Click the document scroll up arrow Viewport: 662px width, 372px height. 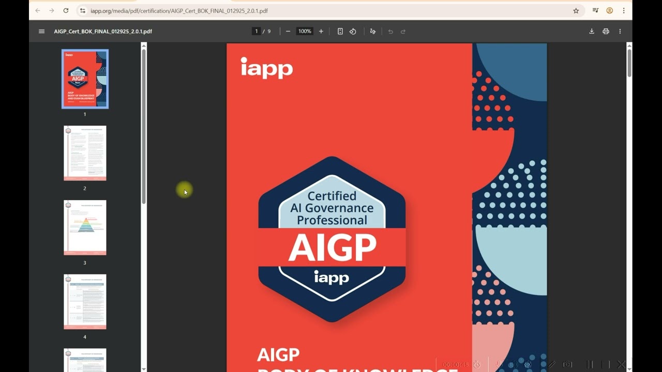(x=629, y=45)
